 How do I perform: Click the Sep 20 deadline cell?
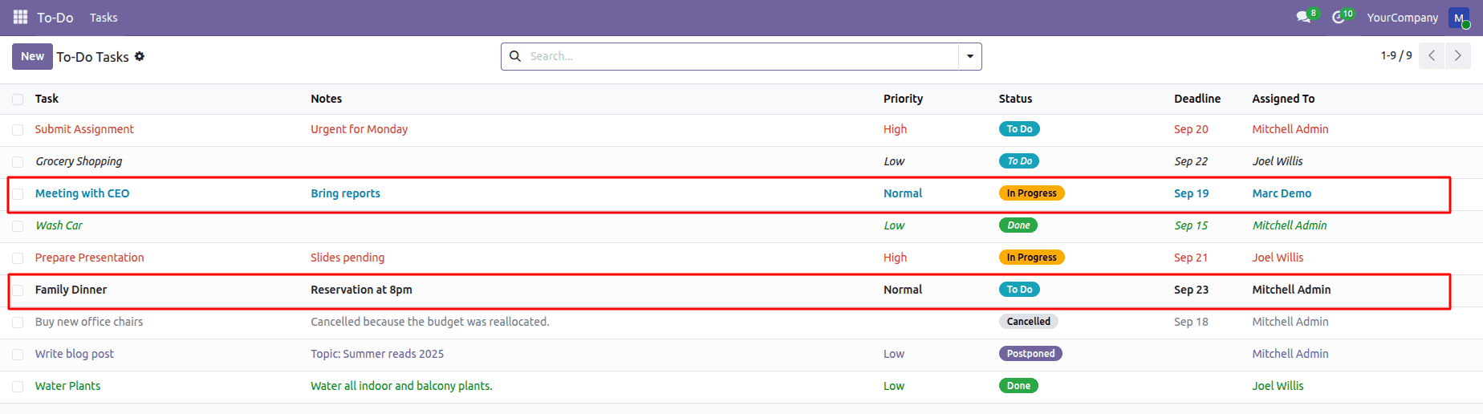tap(1191, 129)
